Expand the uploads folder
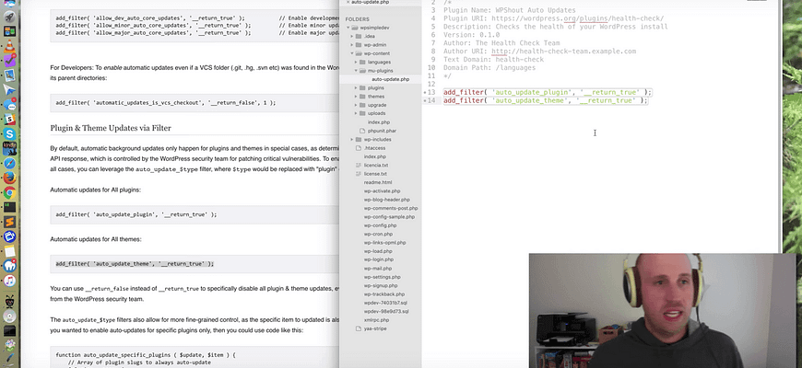Image resolution: width=802 pixels, height=368 pixels. click(356, 113)
